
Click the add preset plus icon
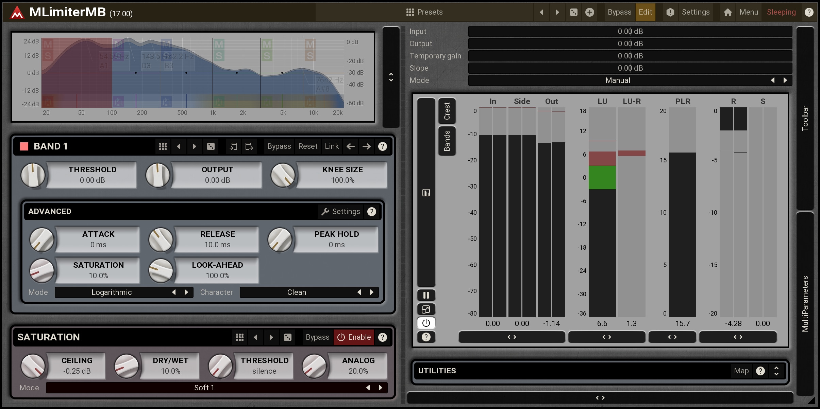[590, 13]
